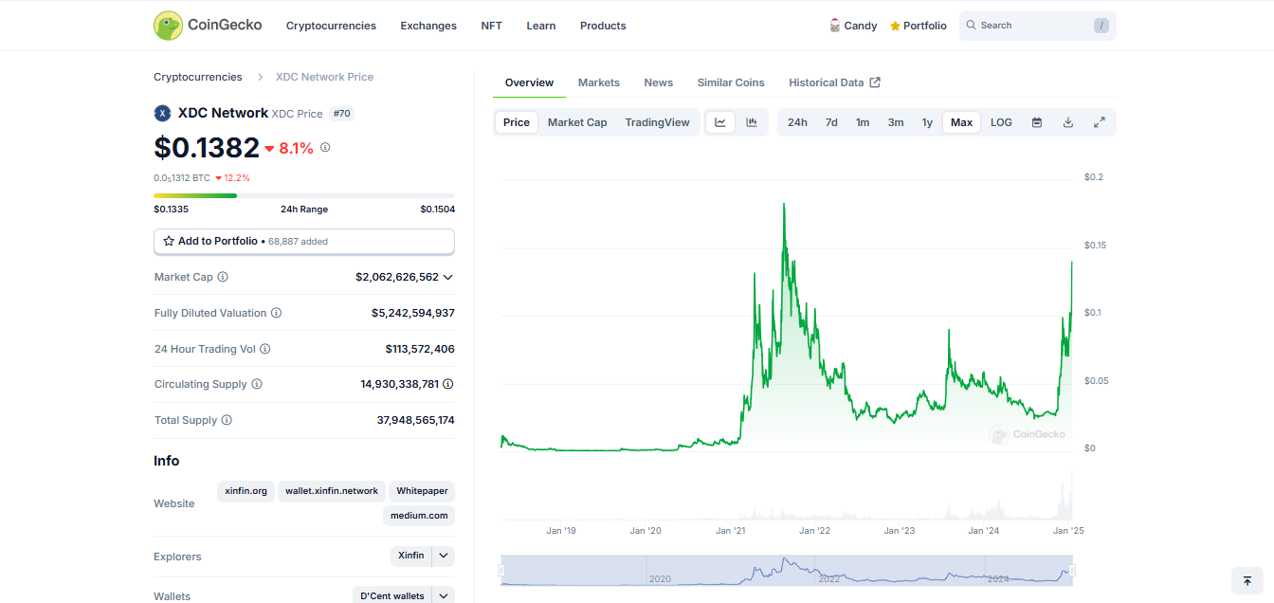1274x603 pixels.
Task: Select the Max range option
Action: coord(961,122)
